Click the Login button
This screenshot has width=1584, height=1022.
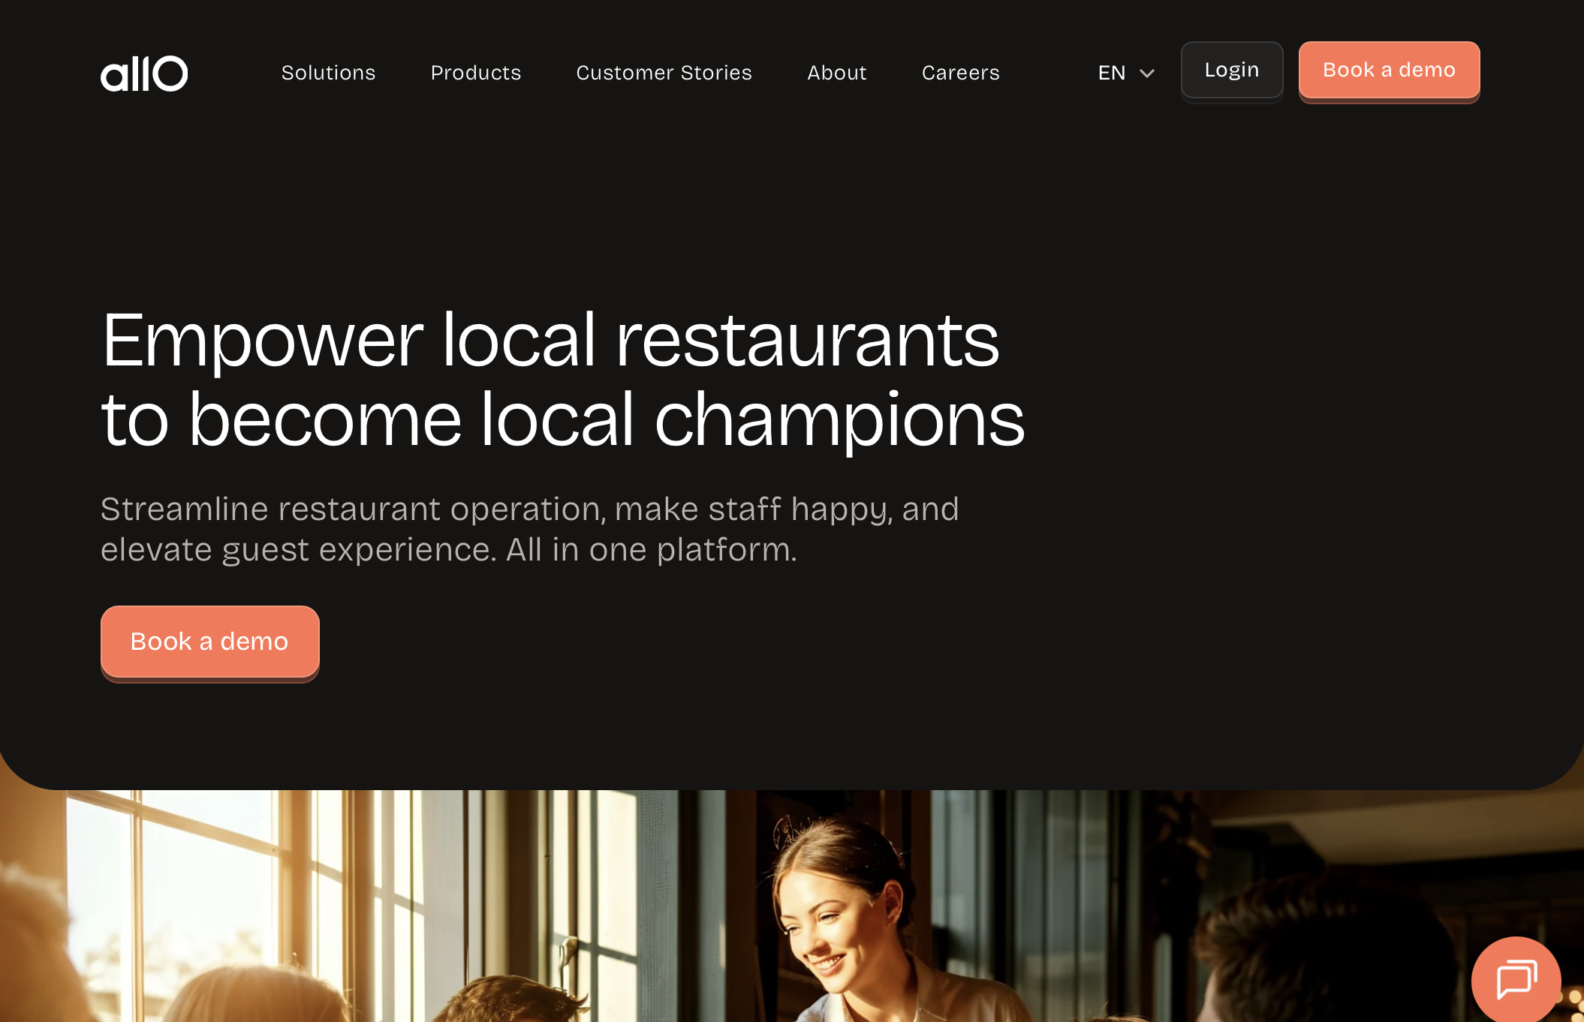click(1232, 71)
